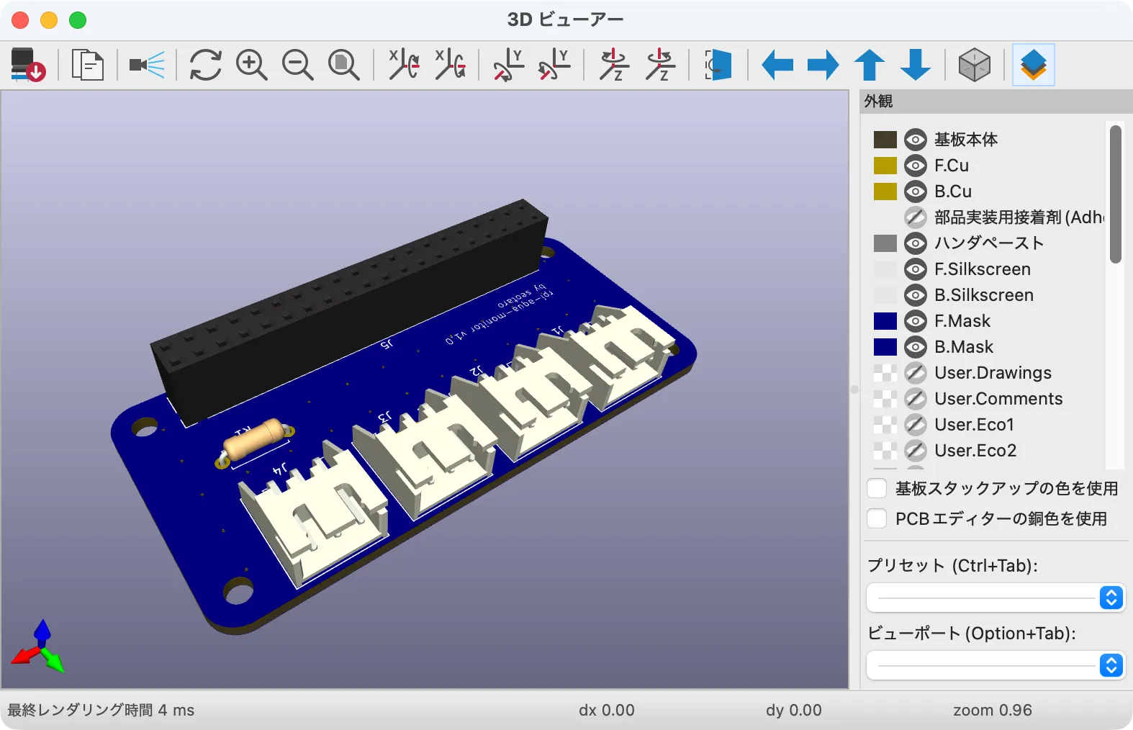The image size is (1133, 730).
Task: Pan the board down
Action: (916, 65)
